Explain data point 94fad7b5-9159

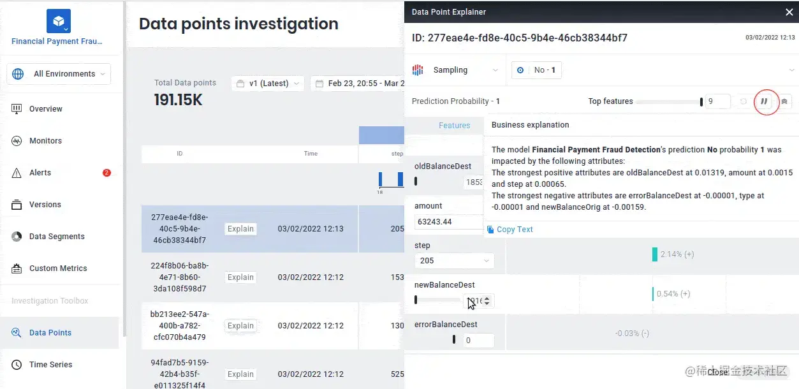click(x=240, y=374)
